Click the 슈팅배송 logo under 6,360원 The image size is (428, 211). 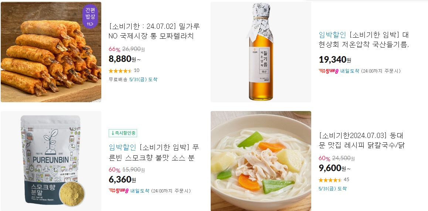[119, 191]
